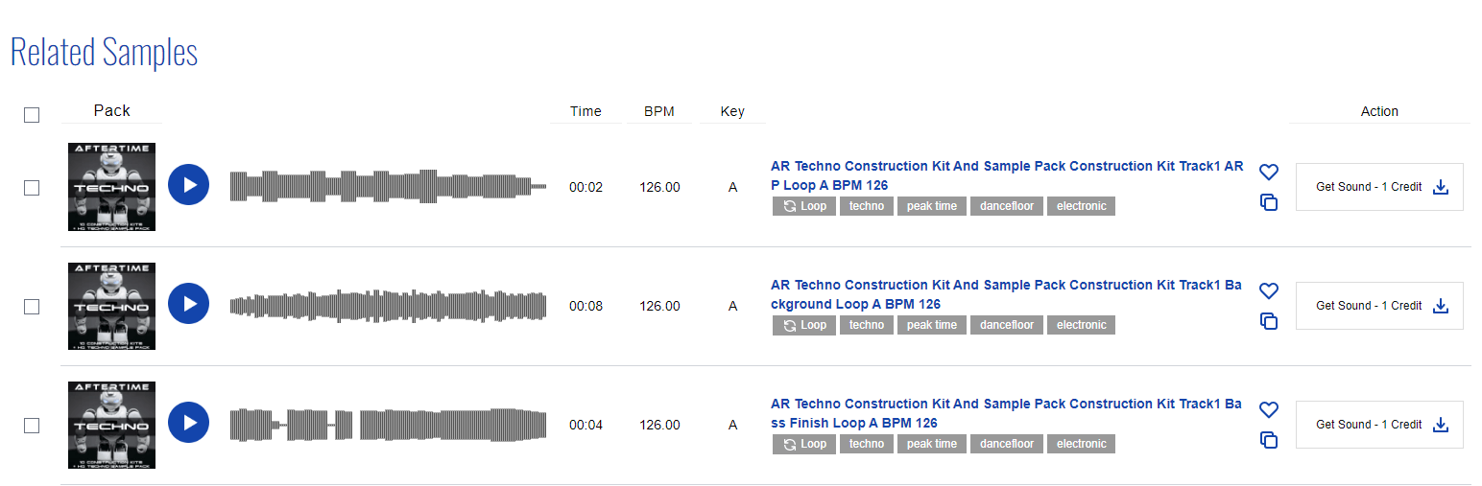Play the ARP Loop A sample
The height and width of the screenshot is (486, 1482).
(x=188, y=185)
